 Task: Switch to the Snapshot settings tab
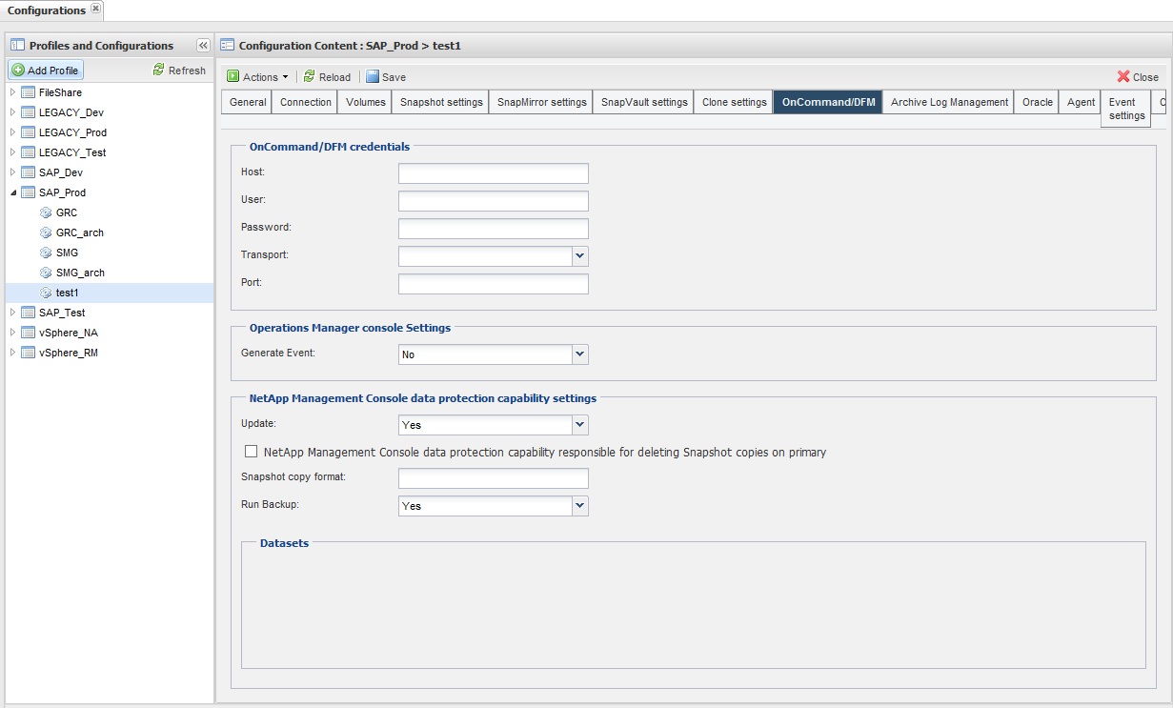pyautogui.click(x=441, y=102)
